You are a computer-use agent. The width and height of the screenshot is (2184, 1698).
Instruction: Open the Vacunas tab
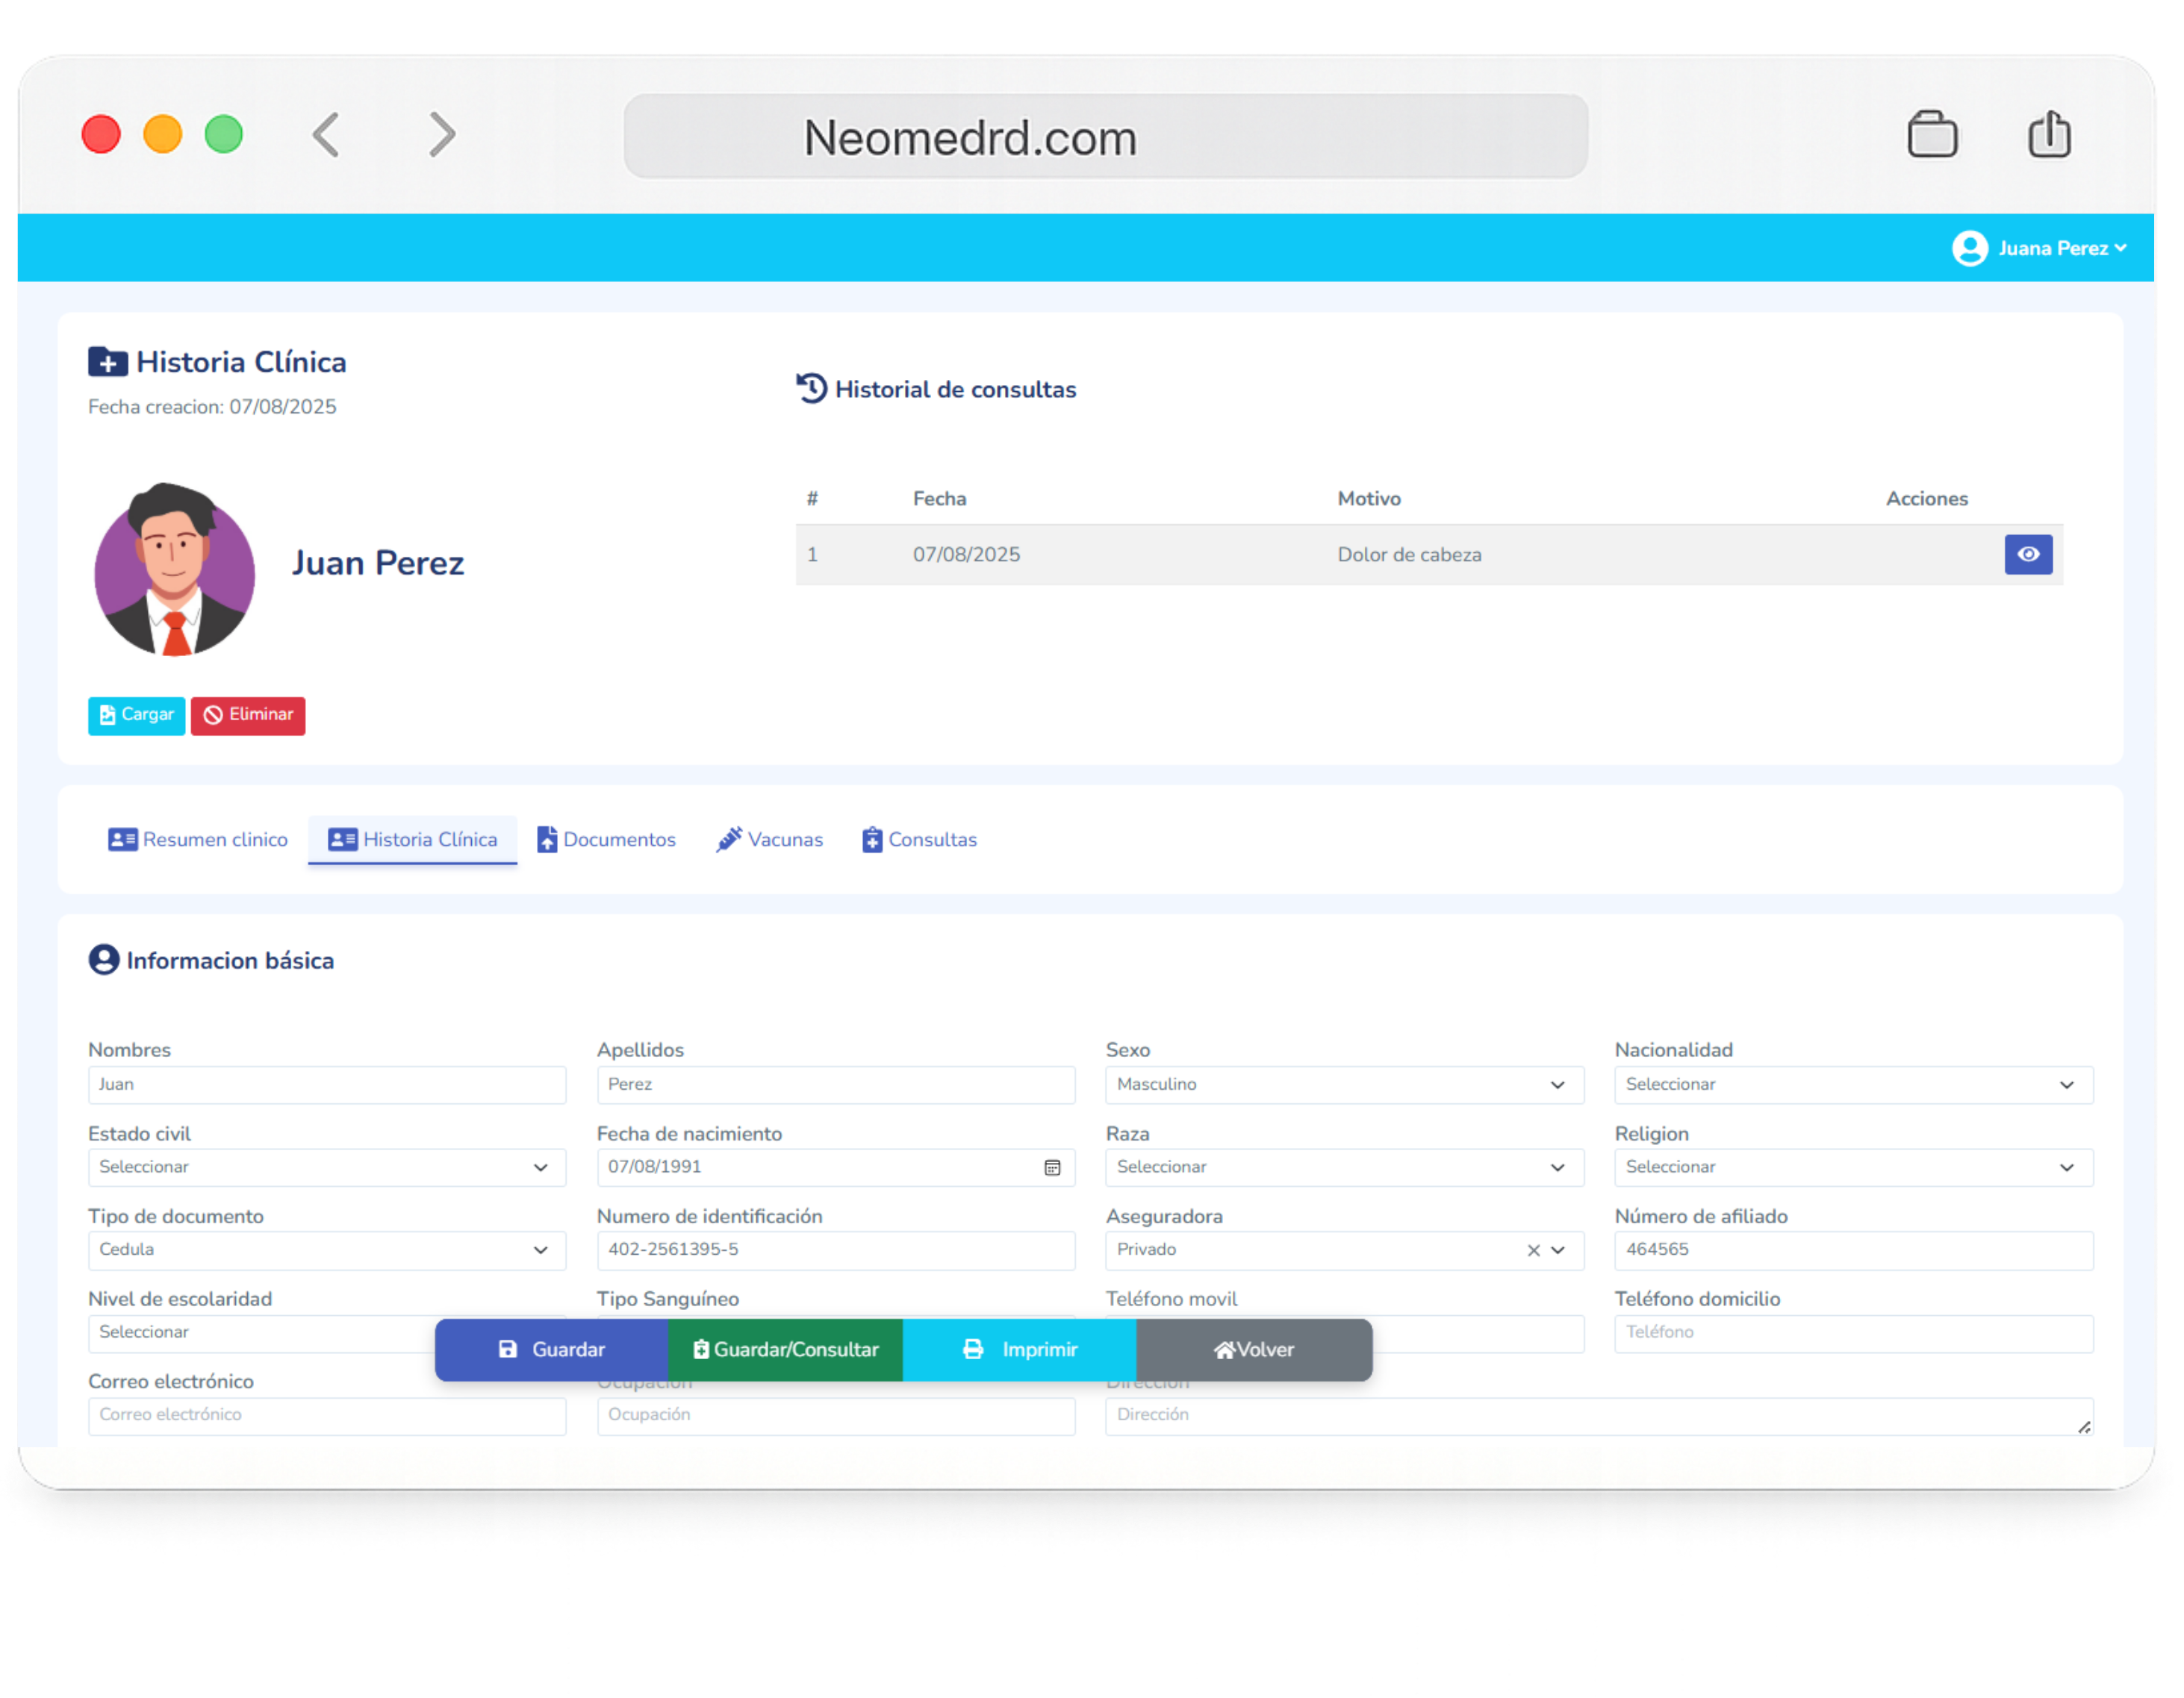coord(769,840)
